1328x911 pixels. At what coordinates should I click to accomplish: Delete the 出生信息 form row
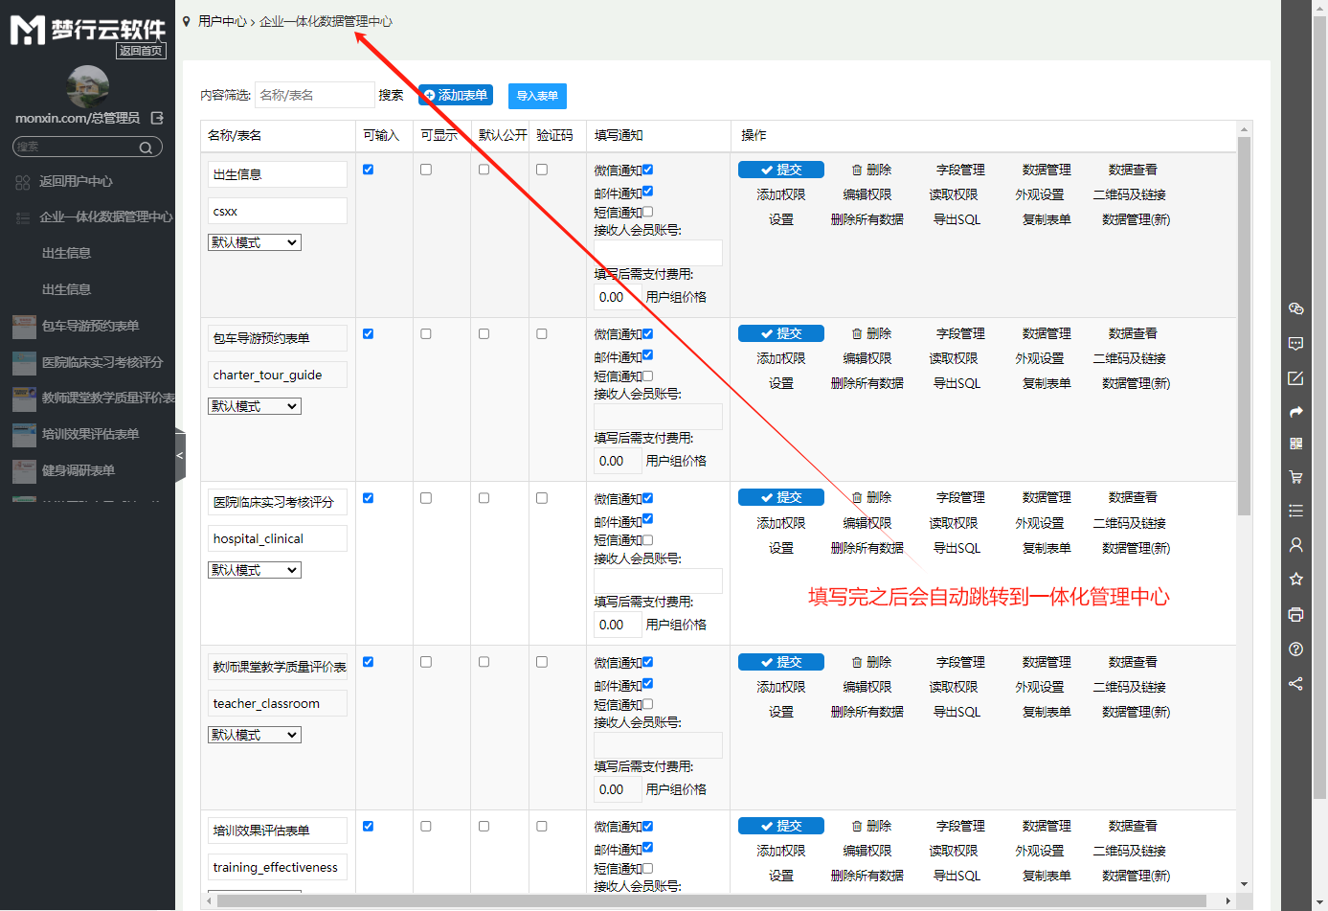871,170
